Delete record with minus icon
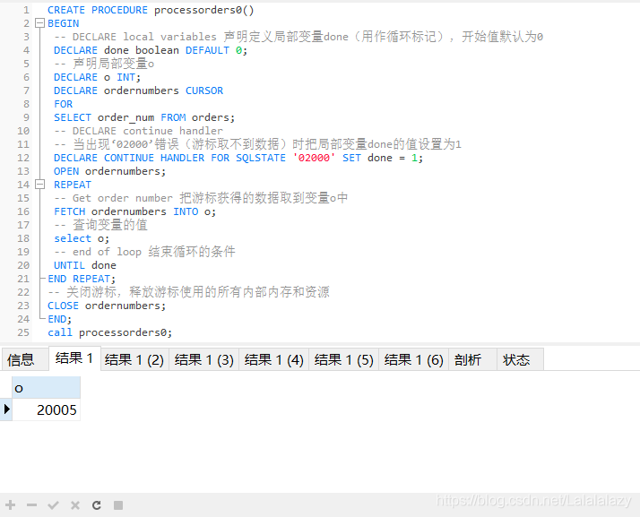Viewport: 640px width, 517px height. pyautogui.click(x=32, y=505)
